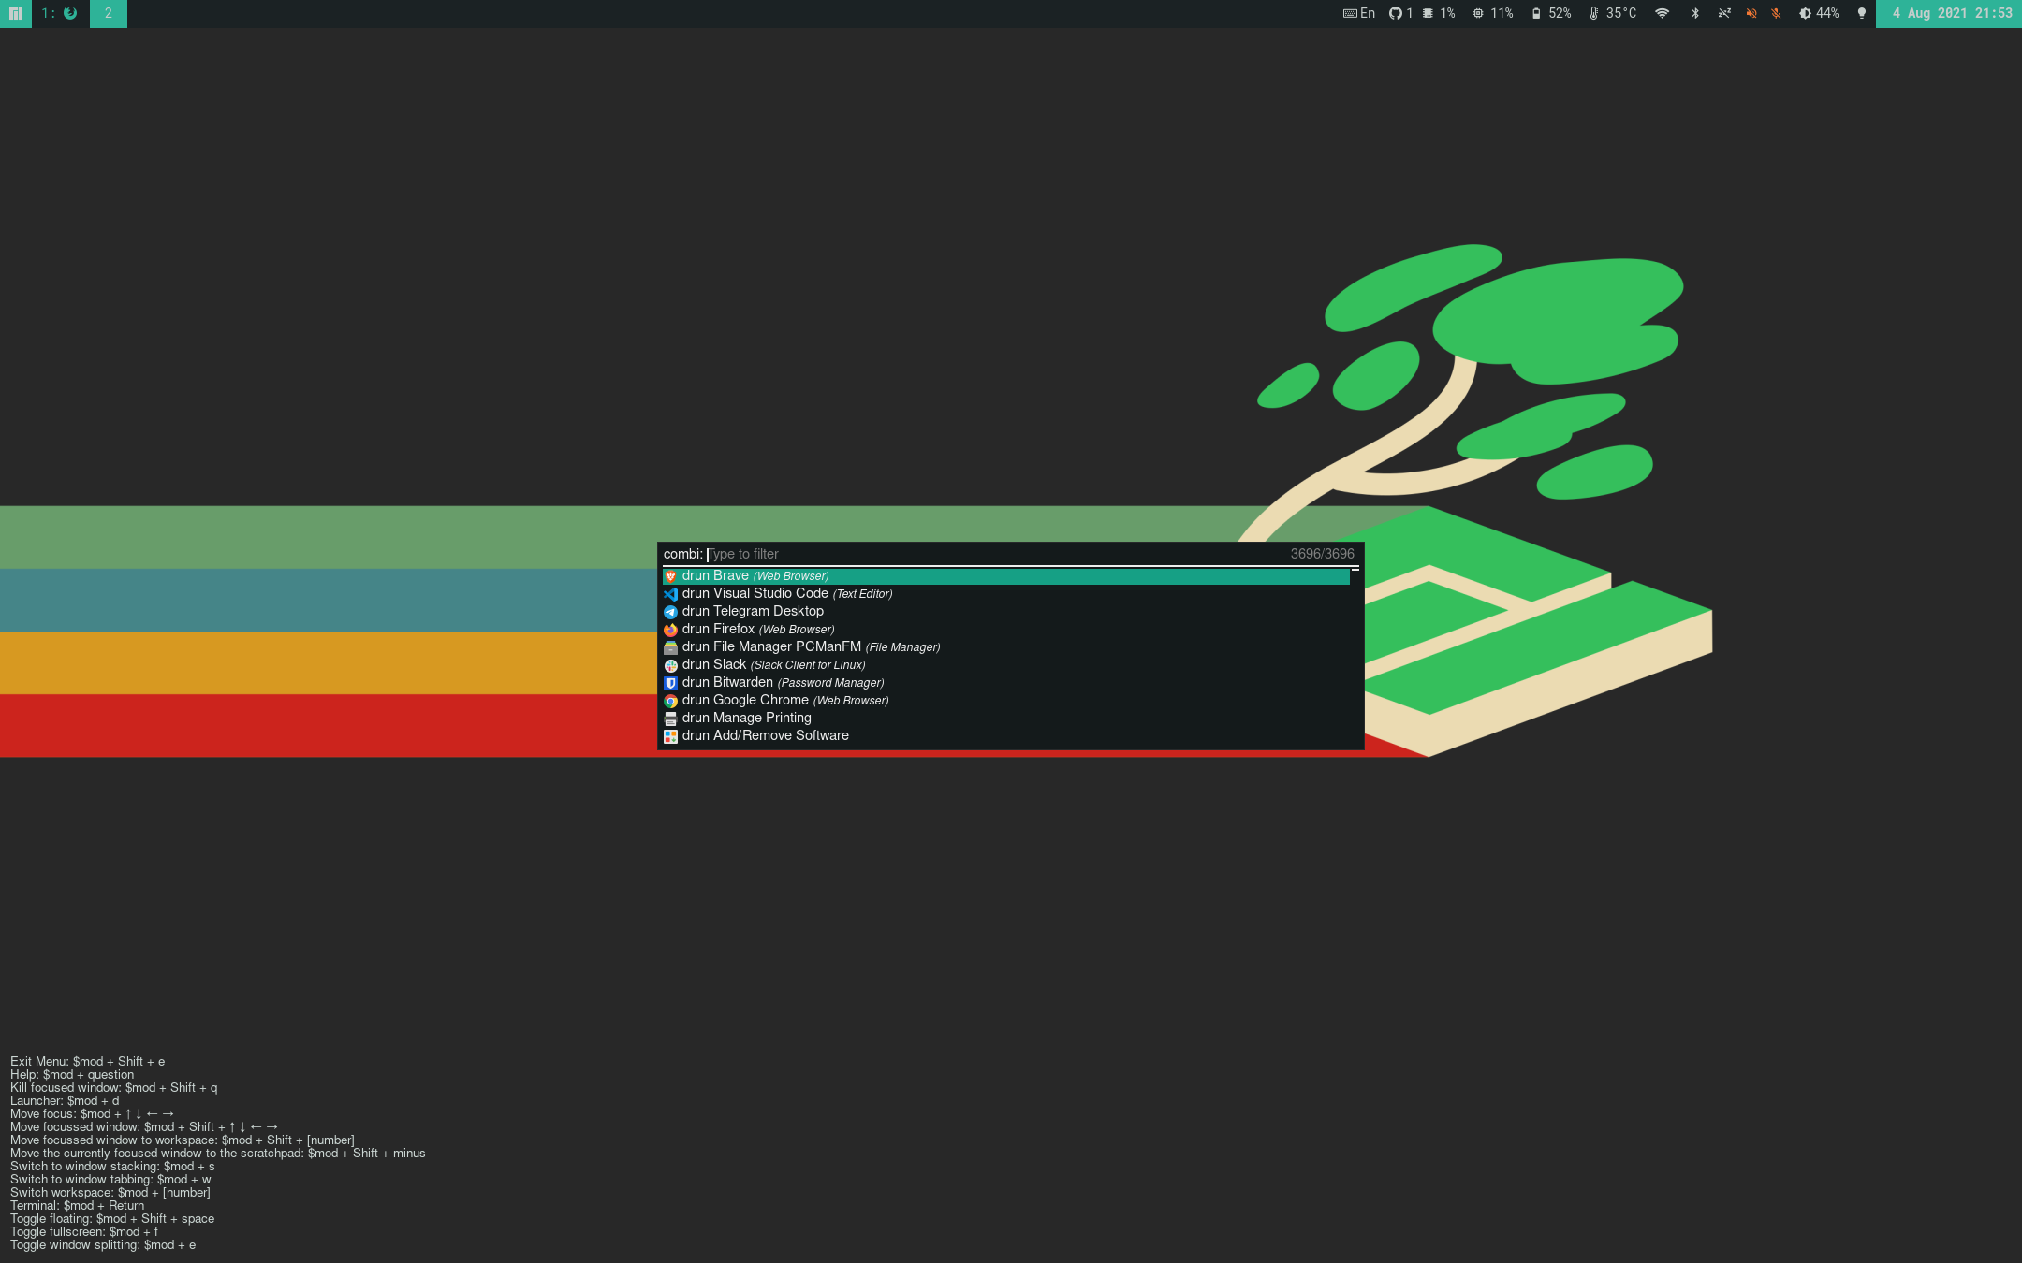Click the Bluetooth icon in the bar
Screen dimensions: 2022x1263
pos(1694,13)
